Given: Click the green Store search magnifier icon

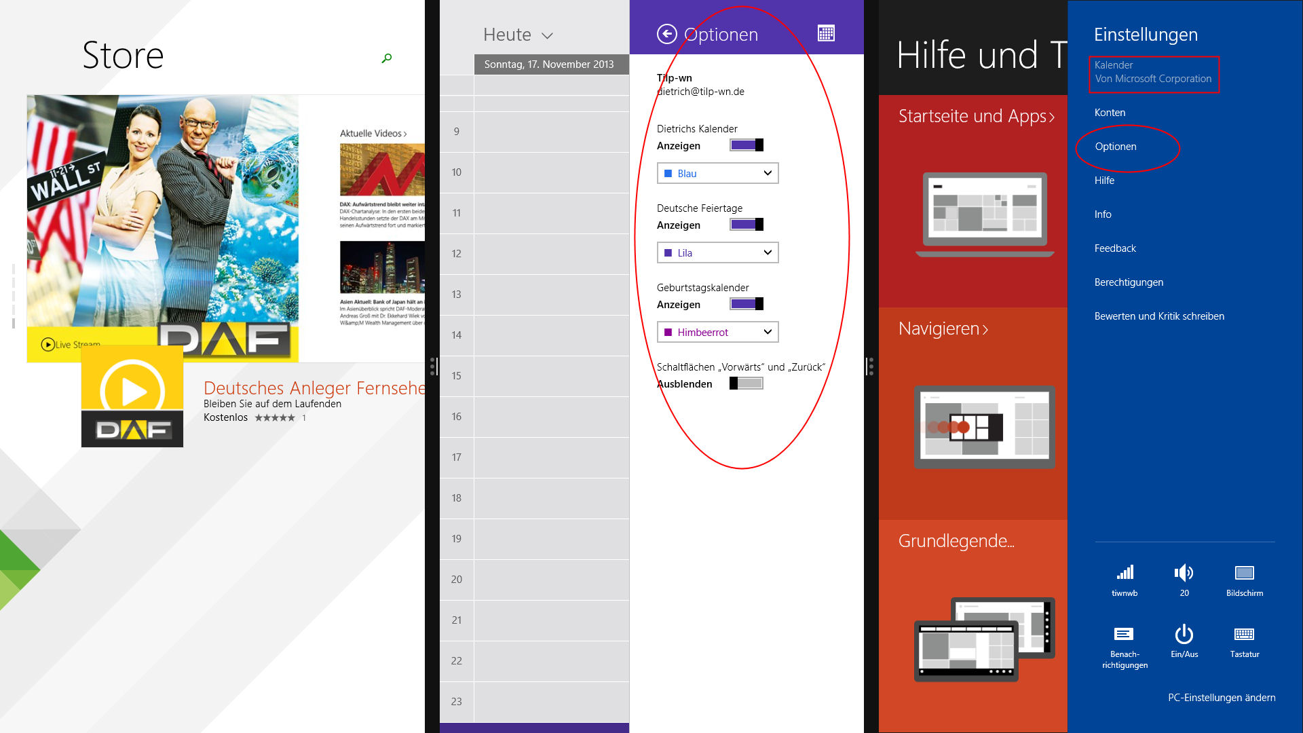Looking at the screenshot, I should [387, 58].
